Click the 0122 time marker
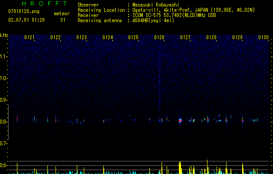 (x=56, y=37)
